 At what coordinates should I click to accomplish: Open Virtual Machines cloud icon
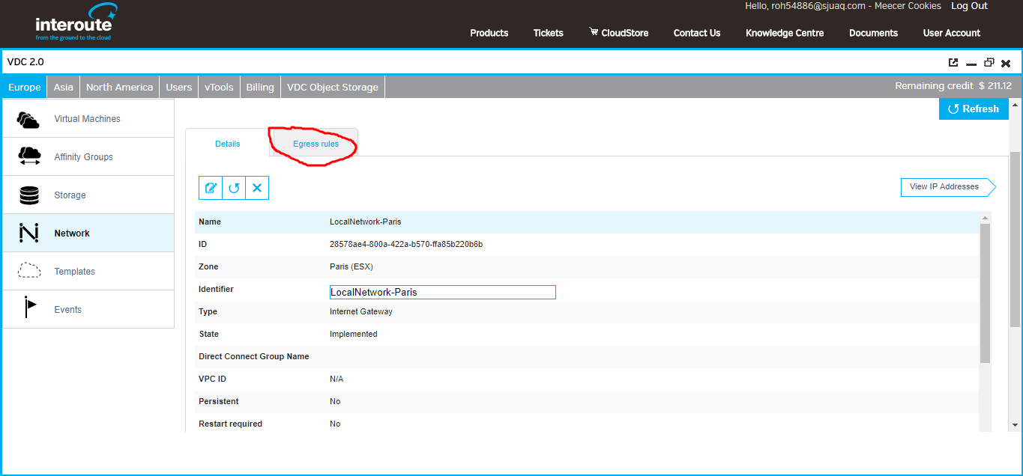pos(28,119)
